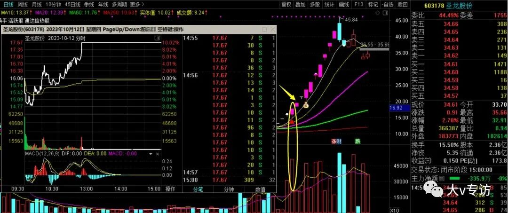The image size is (508, 213).
Task: Click the 复权 toolbar button
Action: coord(286,4)
